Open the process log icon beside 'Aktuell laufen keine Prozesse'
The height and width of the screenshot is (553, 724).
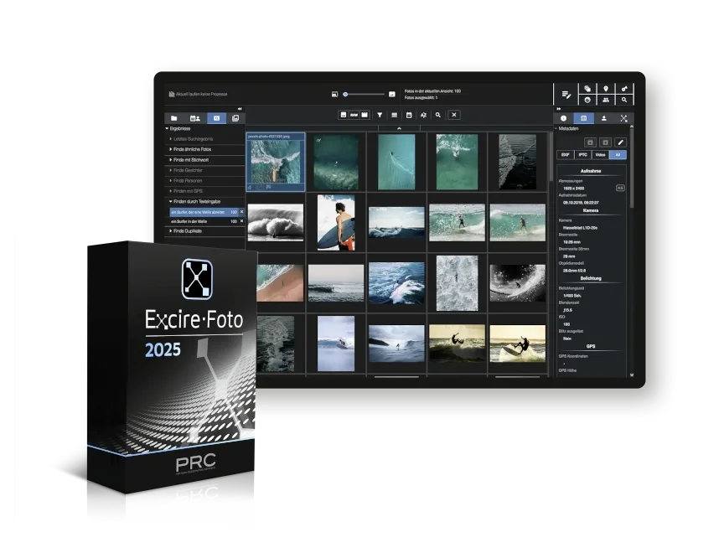tap(172, 94)
